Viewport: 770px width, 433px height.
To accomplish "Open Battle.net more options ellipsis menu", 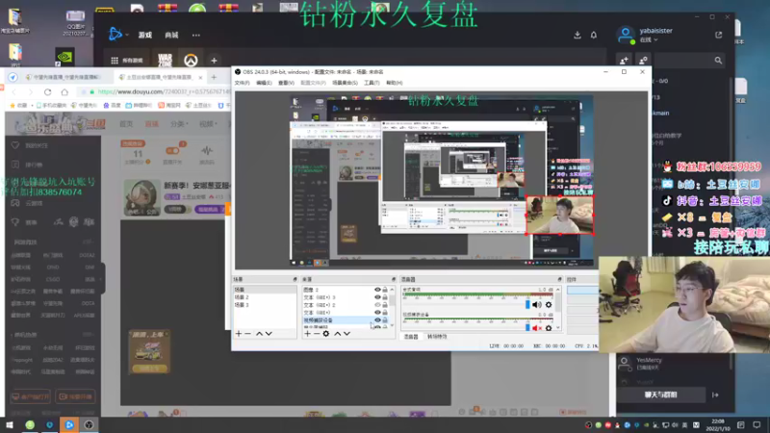I will pos(196,35).
